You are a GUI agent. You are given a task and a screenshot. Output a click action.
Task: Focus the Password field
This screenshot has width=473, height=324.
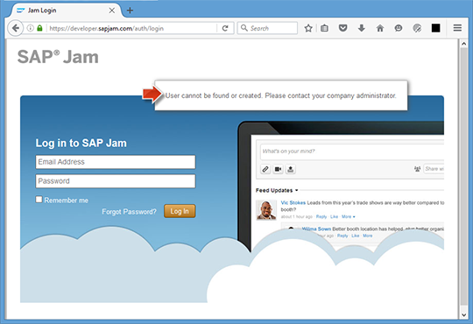pos(116,181)
